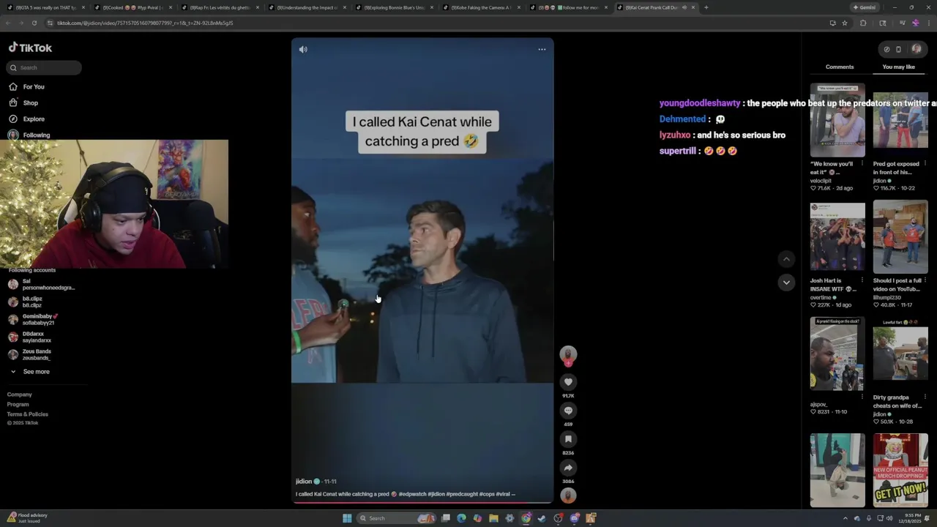Share the video using the arrow icon
The image size is (937, 527).
point(568,468)
